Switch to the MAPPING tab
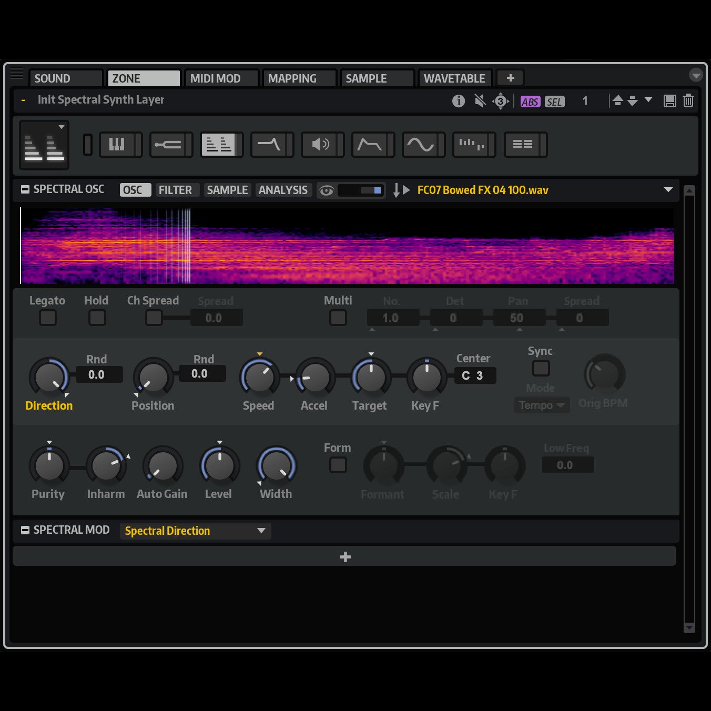 [x=299, y=78]
